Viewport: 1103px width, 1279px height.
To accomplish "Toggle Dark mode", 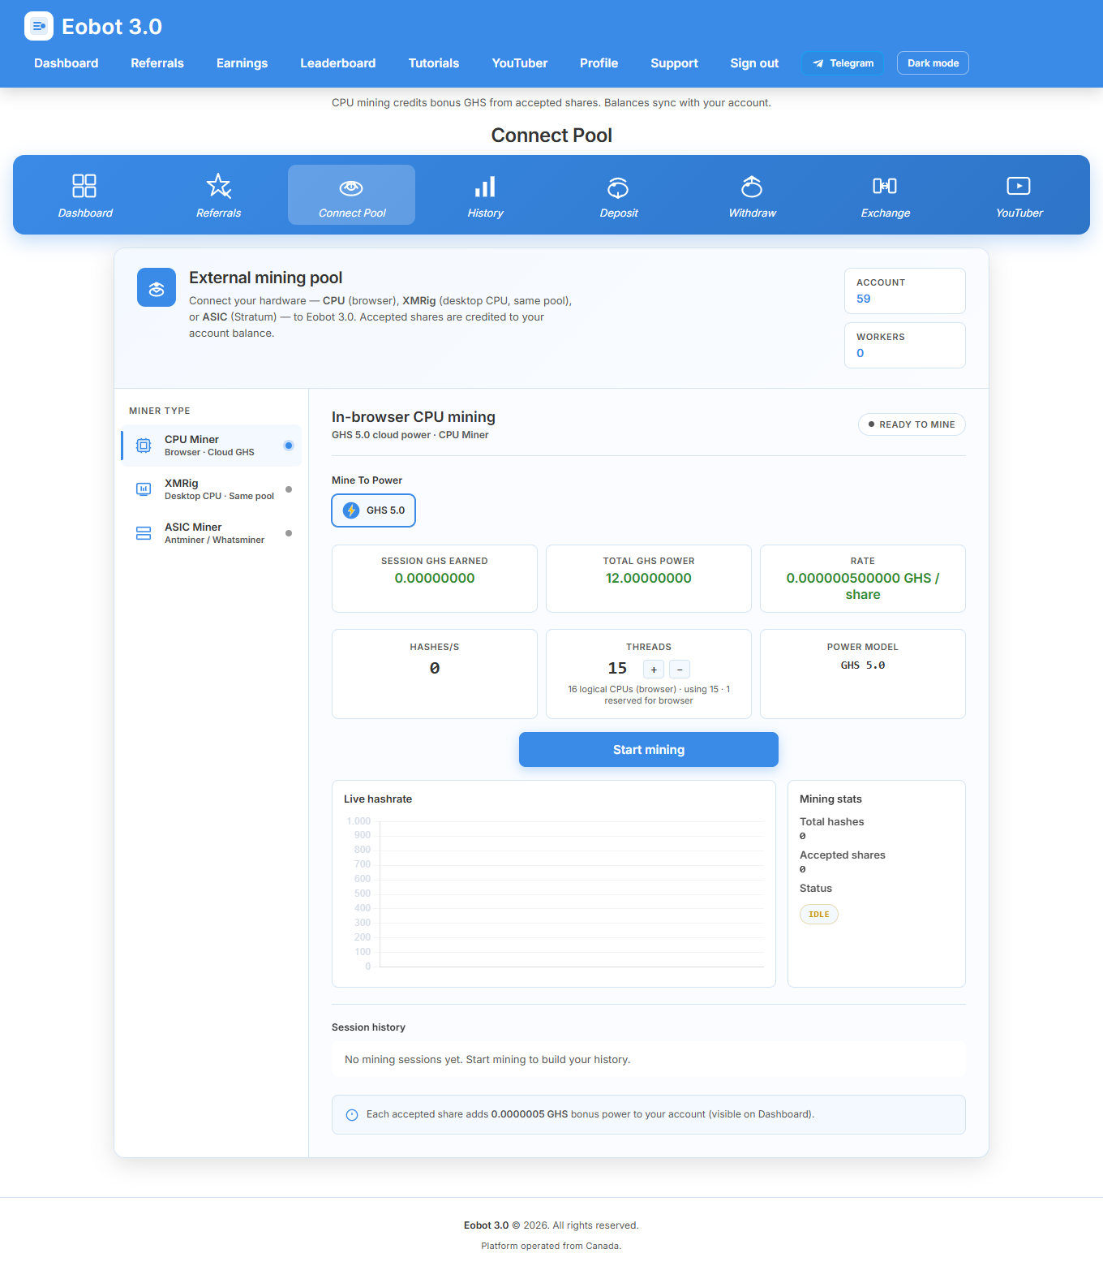I will tap(933, 63).
